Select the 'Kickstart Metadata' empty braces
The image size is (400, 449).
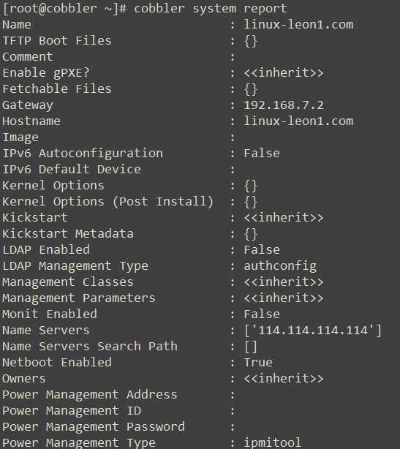[x=251, y=234]
